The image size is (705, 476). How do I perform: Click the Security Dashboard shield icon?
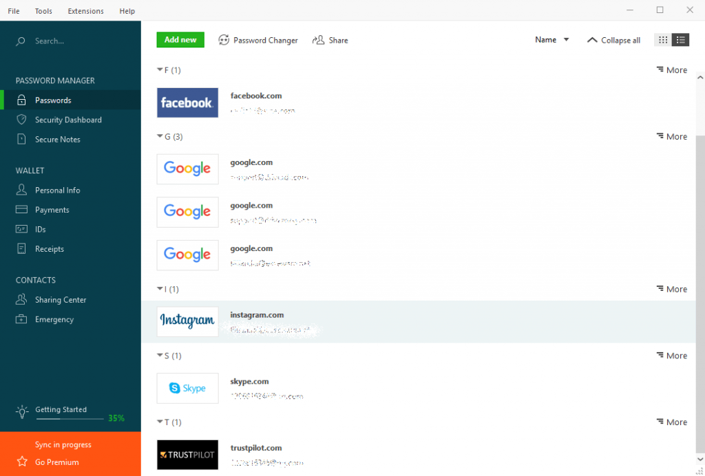21,120
